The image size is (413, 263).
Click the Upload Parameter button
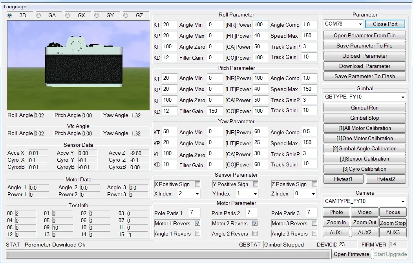pos(365,56)
